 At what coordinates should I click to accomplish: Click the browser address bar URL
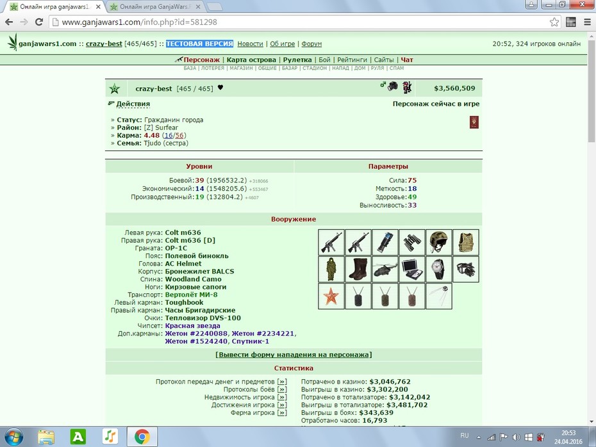(x=139, y=22)
